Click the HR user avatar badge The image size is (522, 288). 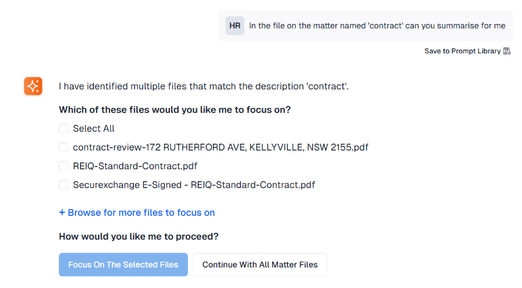[235, 26]
